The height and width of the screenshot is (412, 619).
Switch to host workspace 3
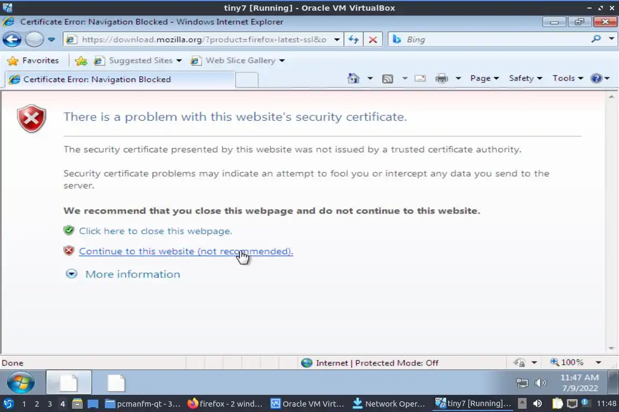click(50, 404)
